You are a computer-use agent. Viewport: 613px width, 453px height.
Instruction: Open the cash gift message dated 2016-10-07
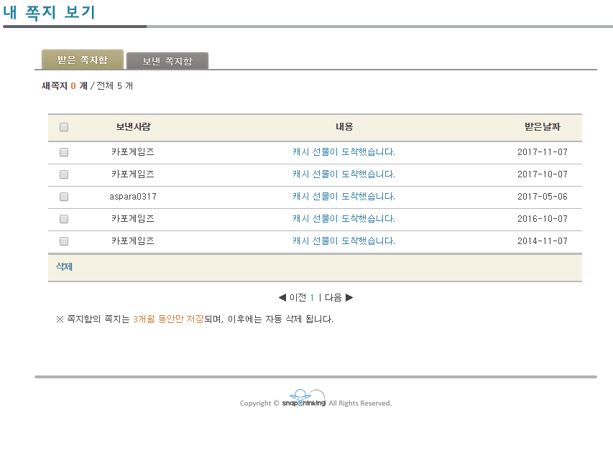(344, 219)
